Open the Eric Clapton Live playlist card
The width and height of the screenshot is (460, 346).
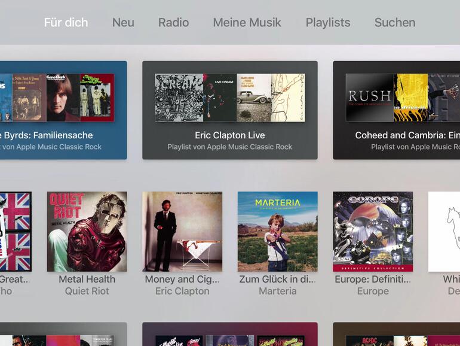click(x=230, y=110)
